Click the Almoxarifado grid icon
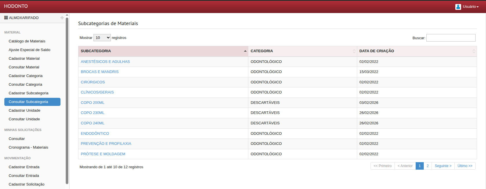The image size is (486, 189). coord(6,18)
